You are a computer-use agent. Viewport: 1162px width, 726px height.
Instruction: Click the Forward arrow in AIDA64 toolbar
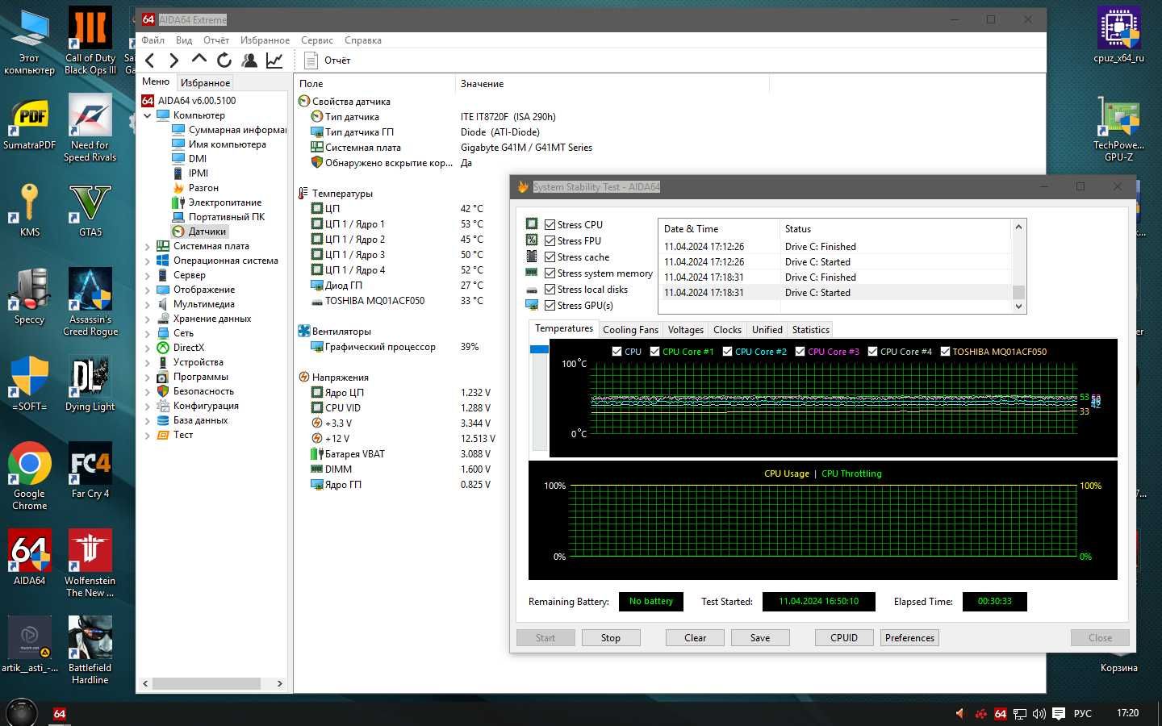173,60
